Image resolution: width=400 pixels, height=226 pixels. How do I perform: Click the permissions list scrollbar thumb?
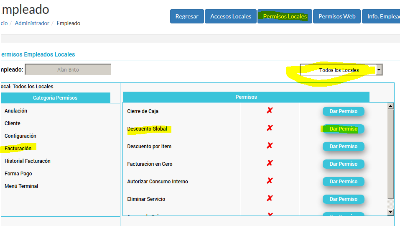[390, 154]
